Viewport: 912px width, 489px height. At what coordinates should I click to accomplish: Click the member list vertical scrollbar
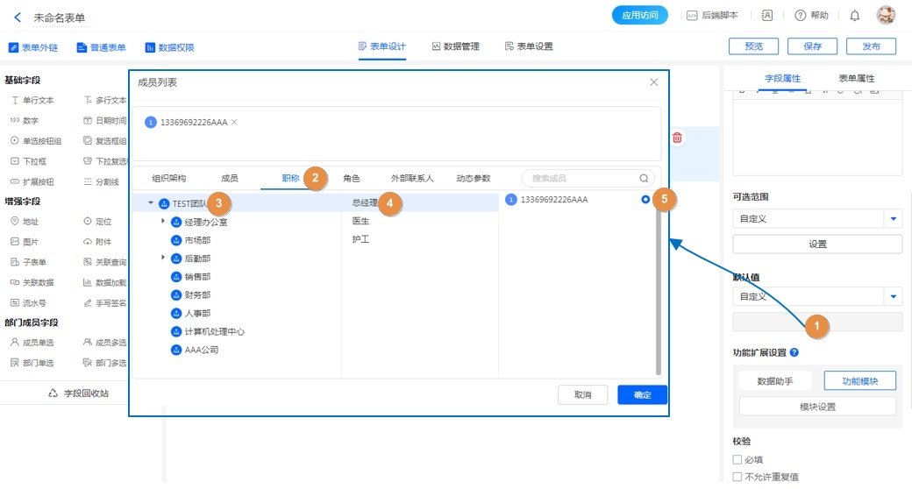[659, 289]
